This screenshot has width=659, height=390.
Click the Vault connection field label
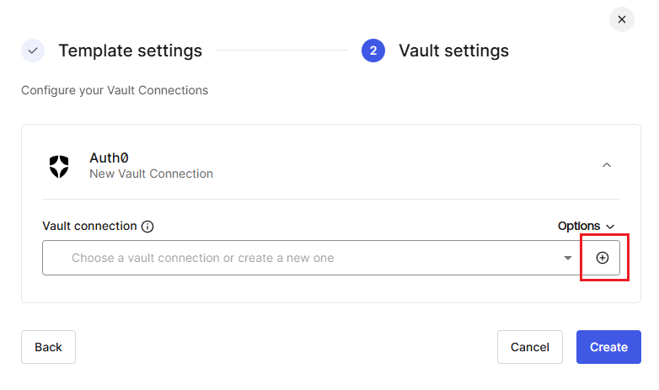pyautogui.click(x=89, y=226)
